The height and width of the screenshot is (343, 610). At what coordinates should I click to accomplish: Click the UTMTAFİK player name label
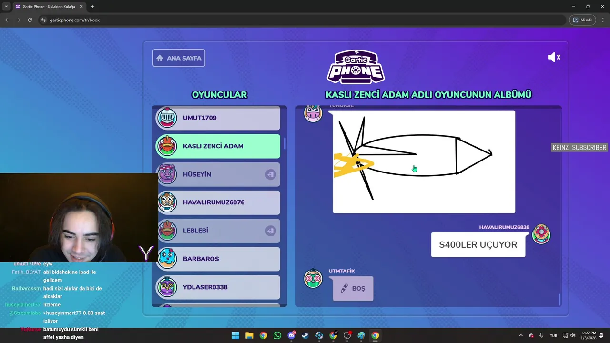tap(342, 271)
